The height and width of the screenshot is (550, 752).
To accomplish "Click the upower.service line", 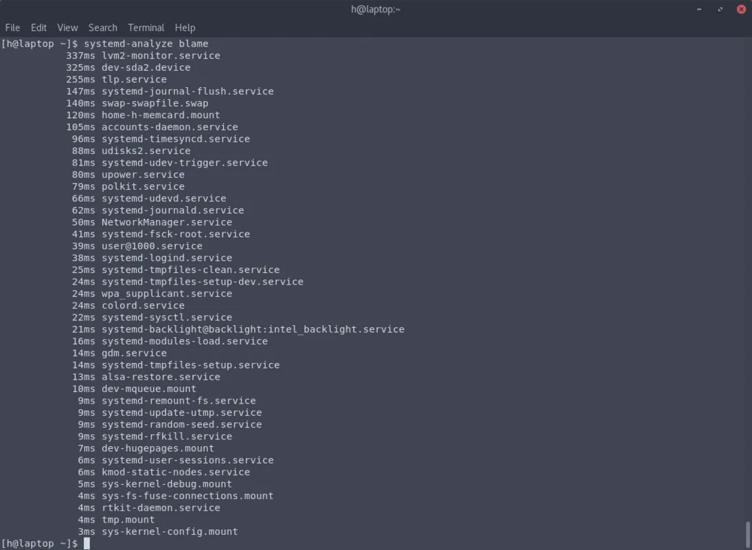I will coord(128,175).
